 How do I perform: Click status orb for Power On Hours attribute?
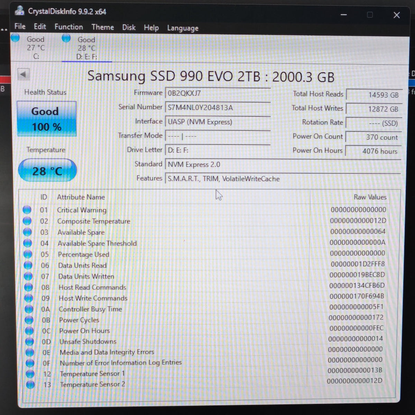[29, 331]
